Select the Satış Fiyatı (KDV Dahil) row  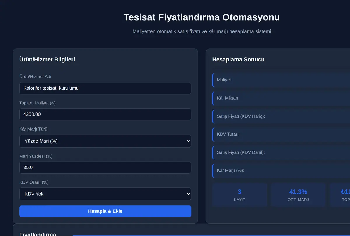coord(281,152)
